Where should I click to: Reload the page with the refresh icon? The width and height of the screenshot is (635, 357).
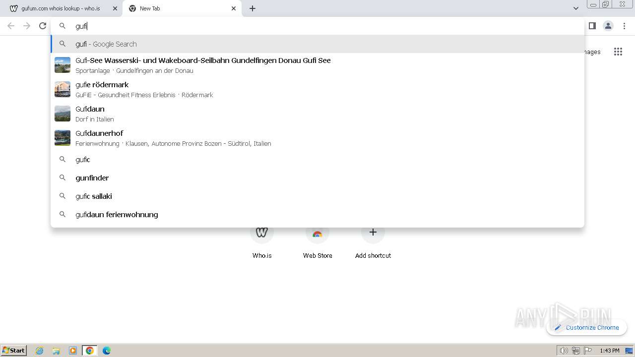pyautogui.click(x=43, y=26)
